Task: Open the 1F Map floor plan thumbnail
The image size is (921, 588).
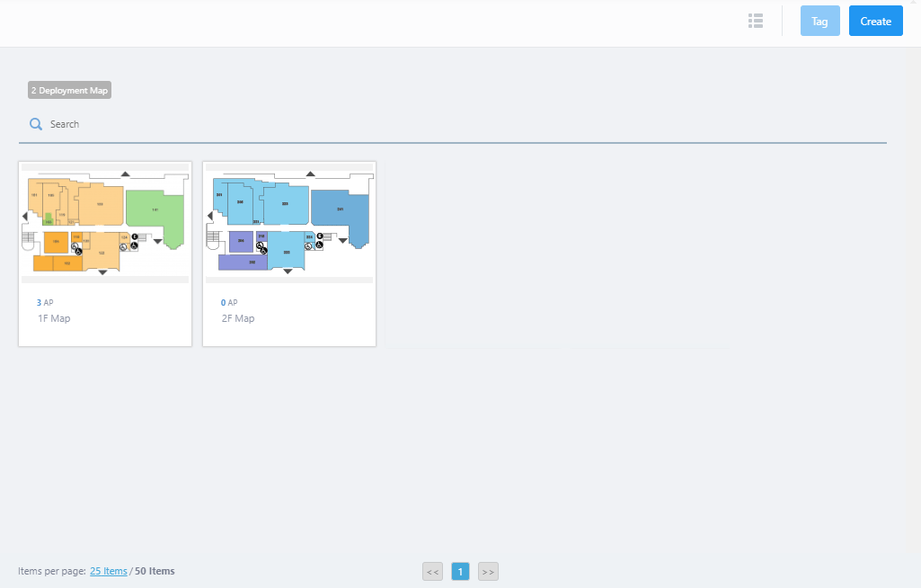Action: [x=105, y=224]
